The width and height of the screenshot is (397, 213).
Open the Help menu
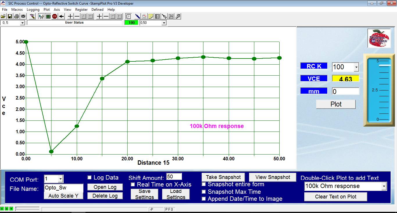pyautogui.click(x=111, y=10)
